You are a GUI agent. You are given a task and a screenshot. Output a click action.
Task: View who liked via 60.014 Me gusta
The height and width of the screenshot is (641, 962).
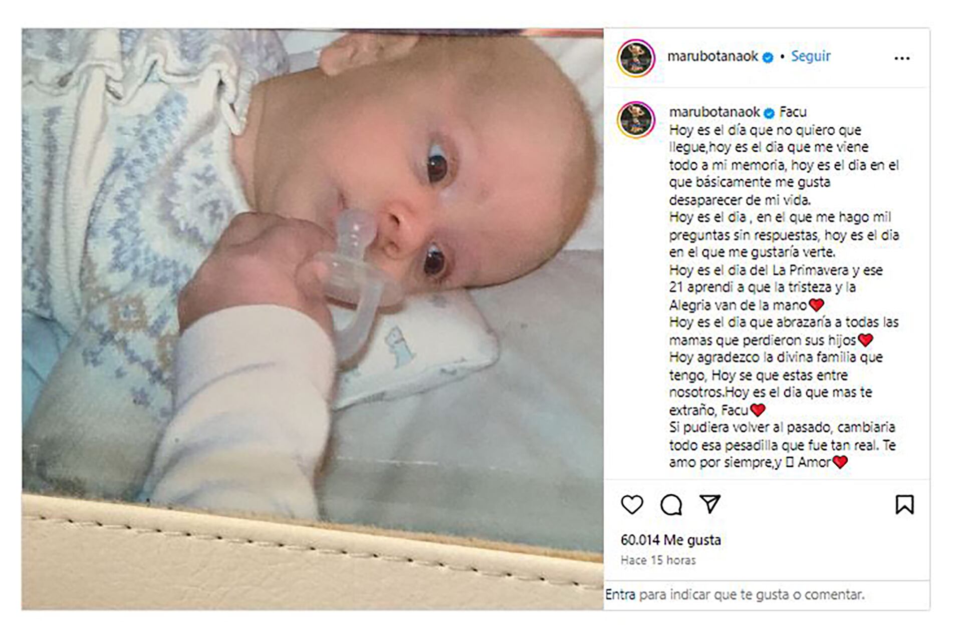pyautogui.click(x=670, y=540)
